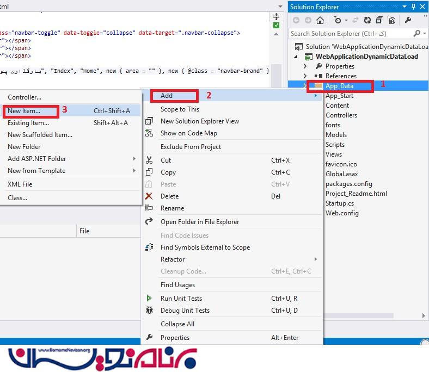
Task: Click Run Unit Tests menu entry
Action: coord(181,299)
